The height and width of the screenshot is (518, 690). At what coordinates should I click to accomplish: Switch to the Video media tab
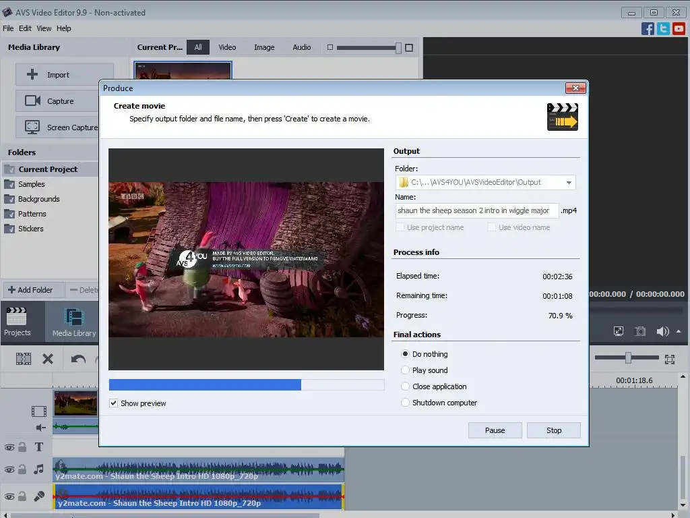tap(227, 47)
